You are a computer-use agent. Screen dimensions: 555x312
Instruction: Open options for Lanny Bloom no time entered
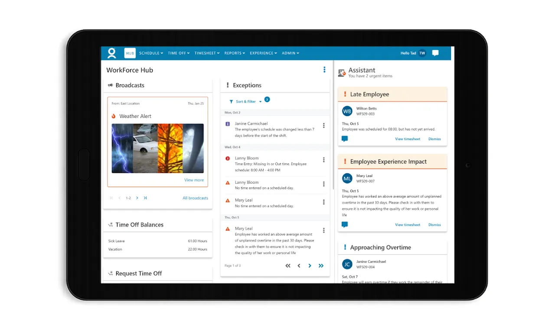323,184
